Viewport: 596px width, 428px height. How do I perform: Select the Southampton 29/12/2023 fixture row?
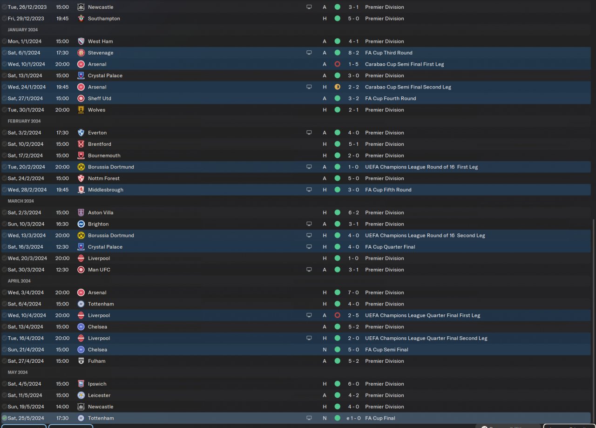(296, 19)
